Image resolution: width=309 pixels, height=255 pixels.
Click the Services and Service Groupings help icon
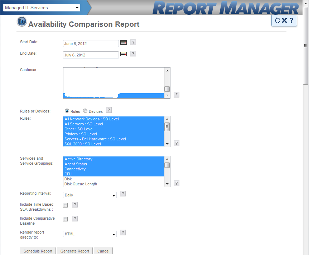[x=176, y=183]
